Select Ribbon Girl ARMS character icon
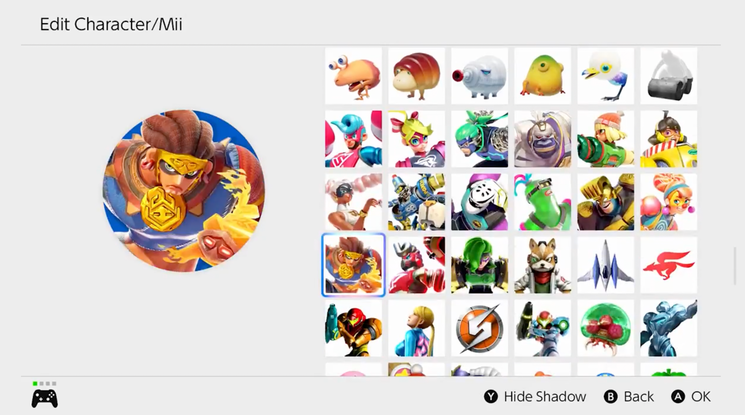This screenshot has height=415, width=745. coord(416,139)
